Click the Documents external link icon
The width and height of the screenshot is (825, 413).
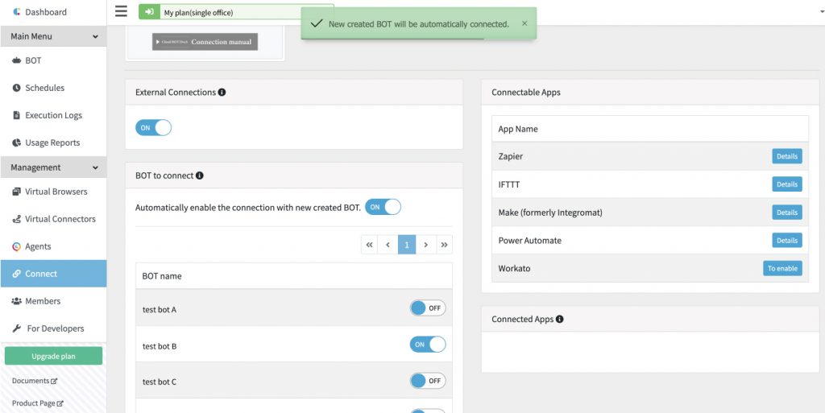[54, 381]
